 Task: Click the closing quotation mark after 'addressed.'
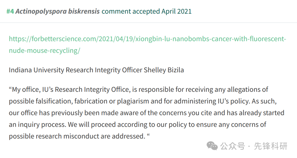pos(148,135)
